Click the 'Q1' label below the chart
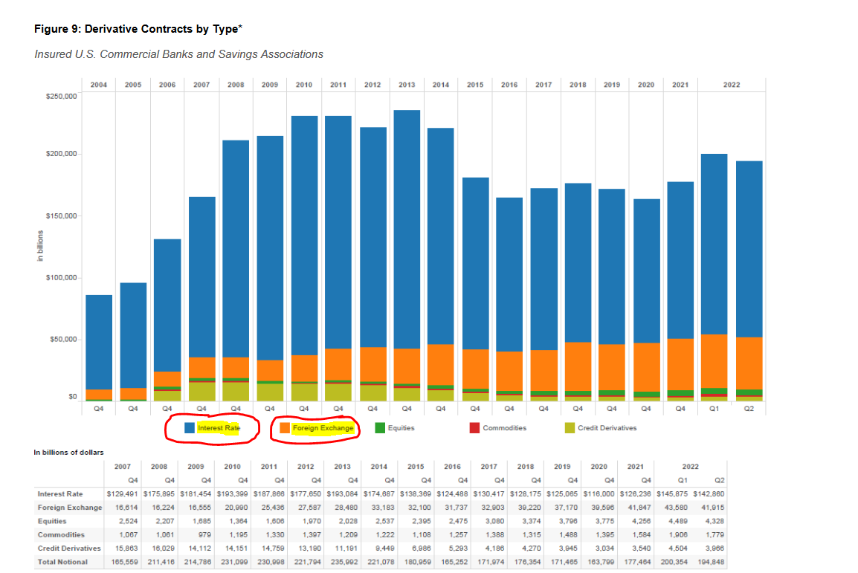858x573 pixels. coord(714,409)
